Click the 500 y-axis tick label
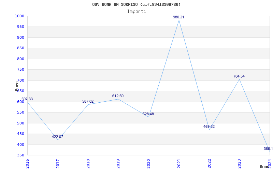Viewport: 273px width, 170px height. coord(20,123)
